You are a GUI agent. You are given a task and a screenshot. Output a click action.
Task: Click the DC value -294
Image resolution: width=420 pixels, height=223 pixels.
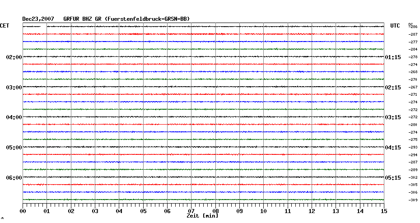coord(413,155)
